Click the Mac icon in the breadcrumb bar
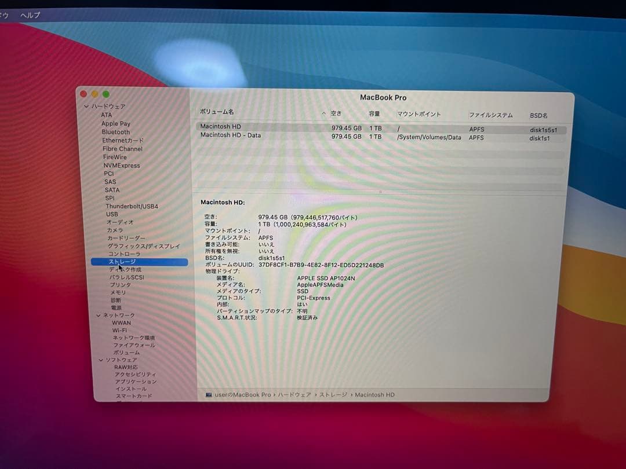Screen dimensions: 626x469 pos(210,394)
